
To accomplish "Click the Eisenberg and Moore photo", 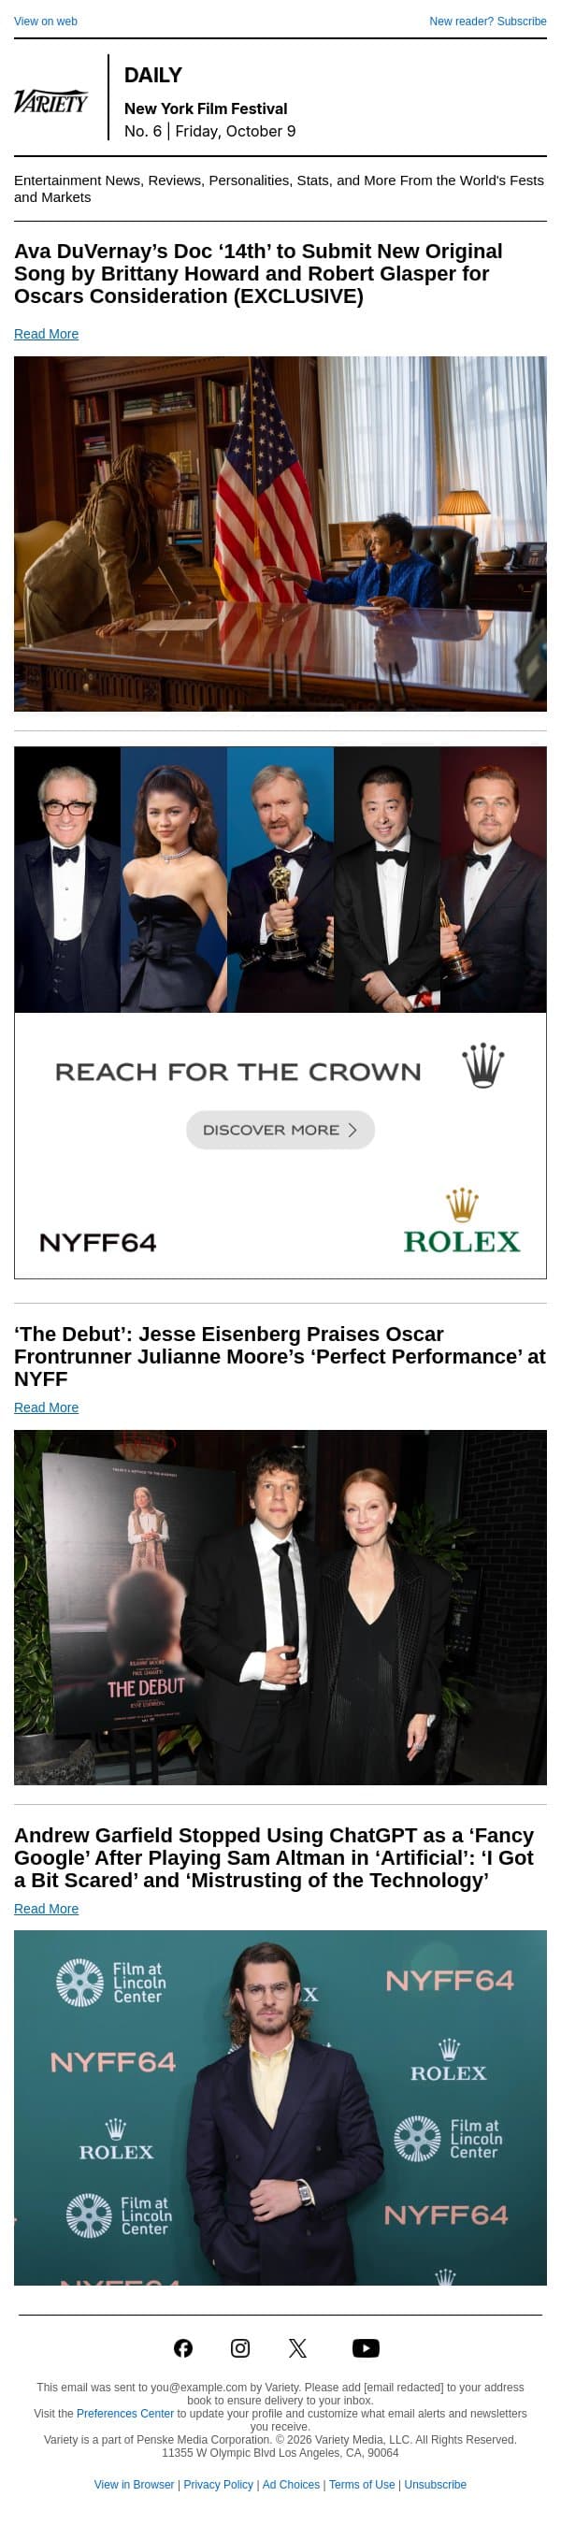I will point(280,1607).
